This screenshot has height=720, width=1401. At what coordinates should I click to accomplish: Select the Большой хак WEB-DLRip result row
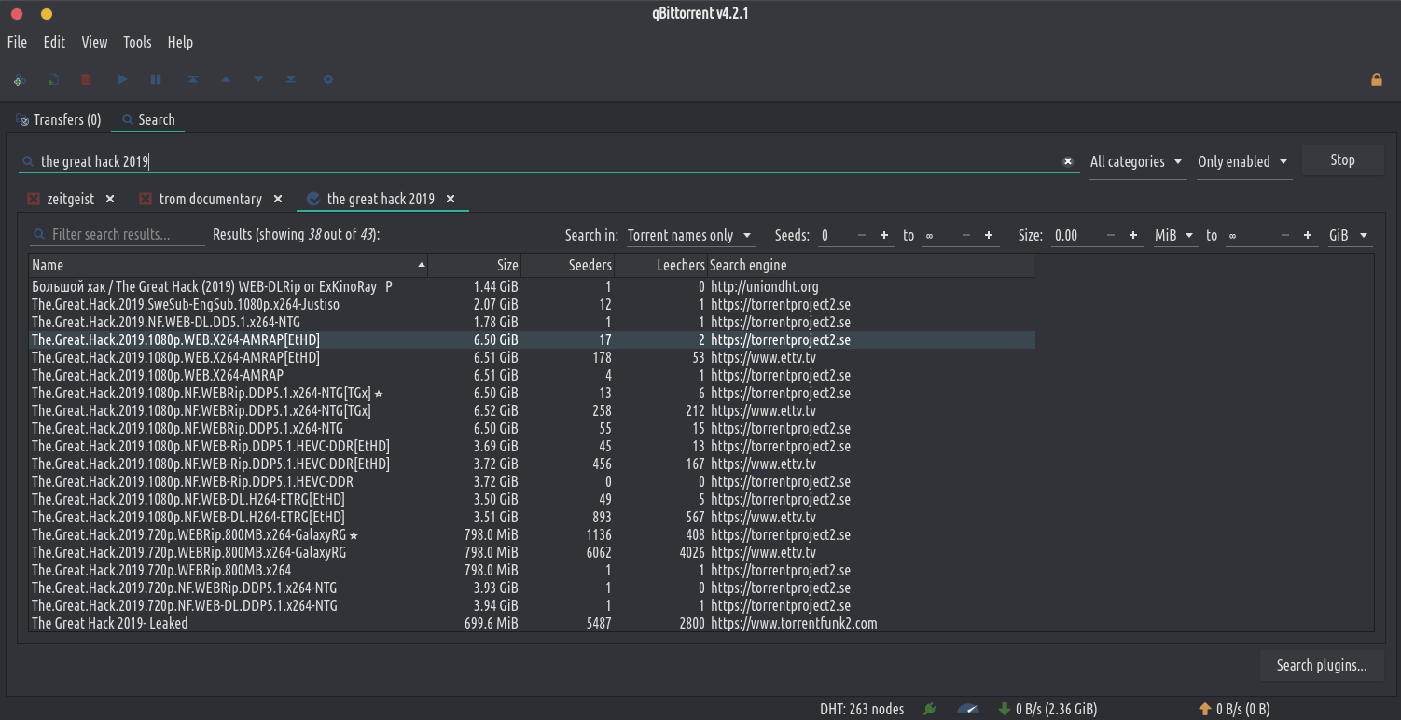click(532, 287)
